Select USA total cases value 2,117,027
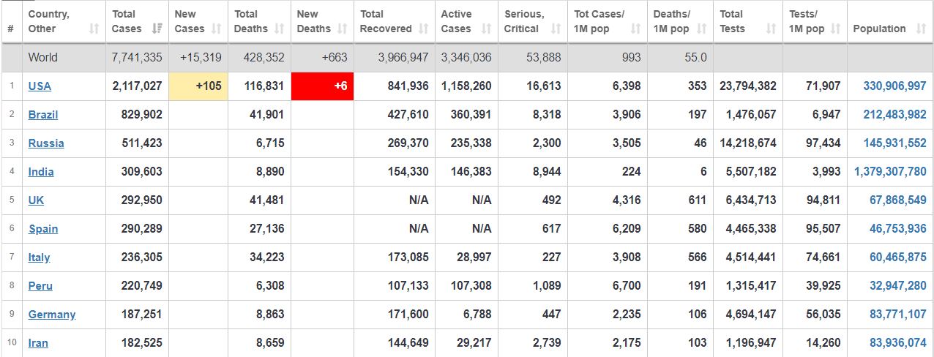 point(138,86)
